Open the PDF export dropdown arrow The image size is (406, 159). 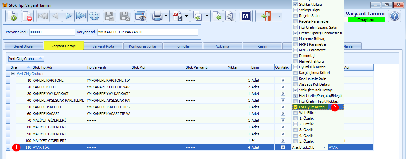(186, 16)
